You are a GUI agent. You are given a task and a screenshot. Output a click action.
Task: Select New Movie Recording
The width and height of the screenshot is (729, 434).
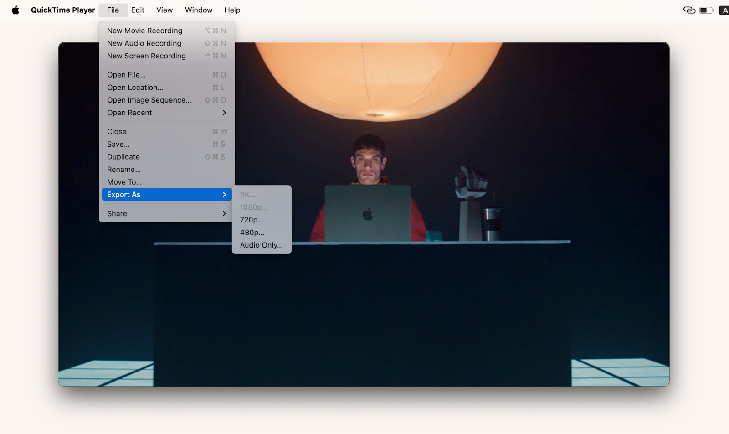[144, 31]
